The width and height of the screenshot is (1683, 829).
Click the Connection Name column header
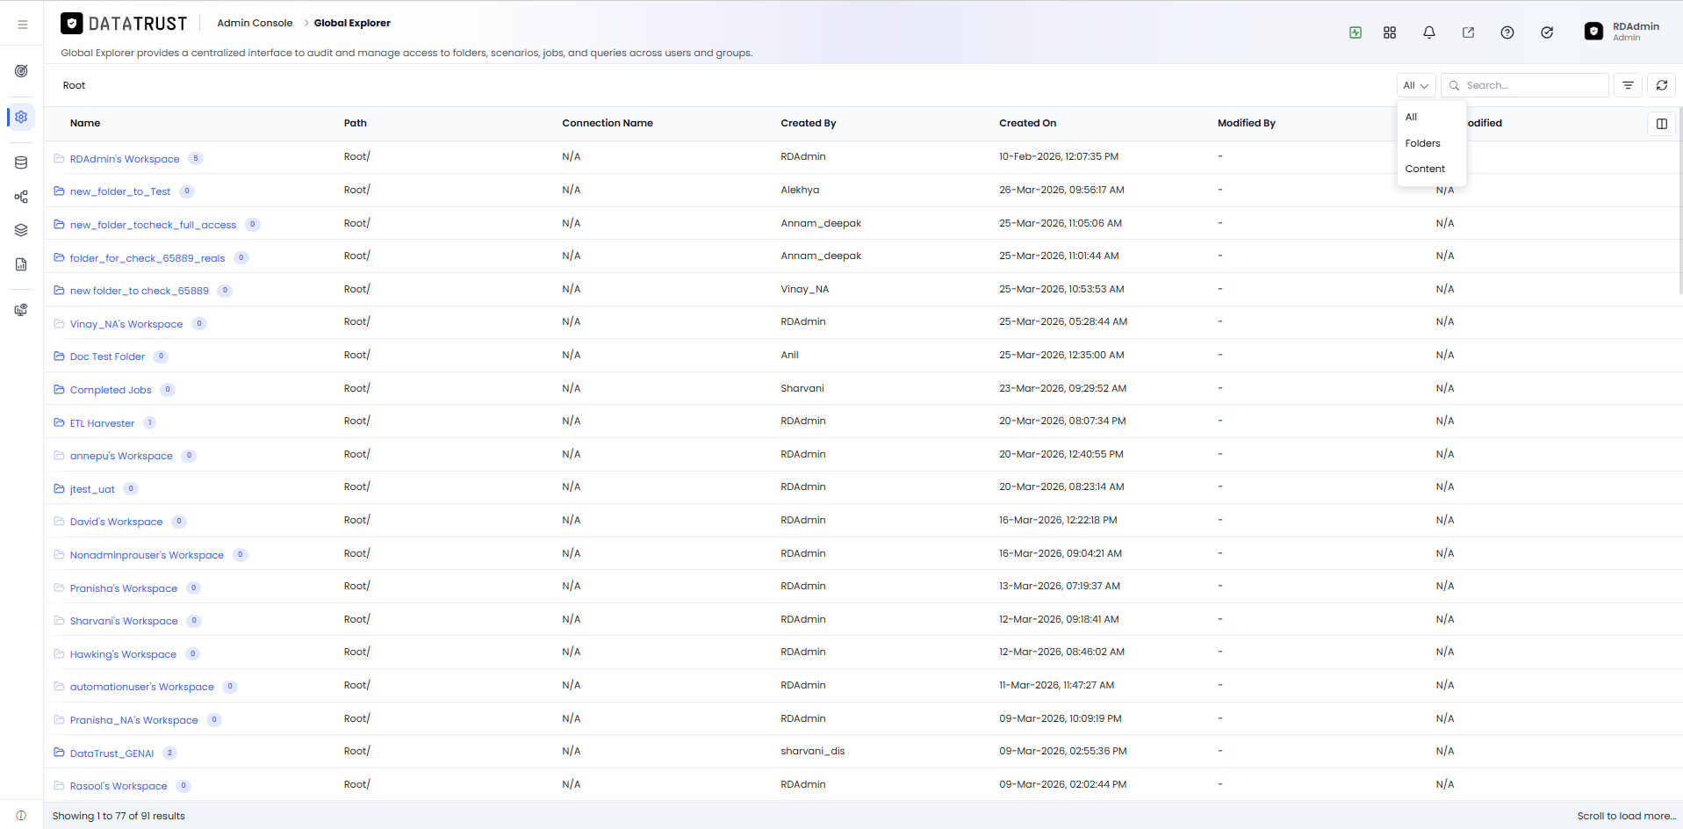coord(608,123)
